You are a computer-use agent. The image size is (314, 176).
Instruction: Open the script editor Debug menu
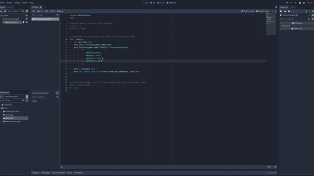coord(60,11)
